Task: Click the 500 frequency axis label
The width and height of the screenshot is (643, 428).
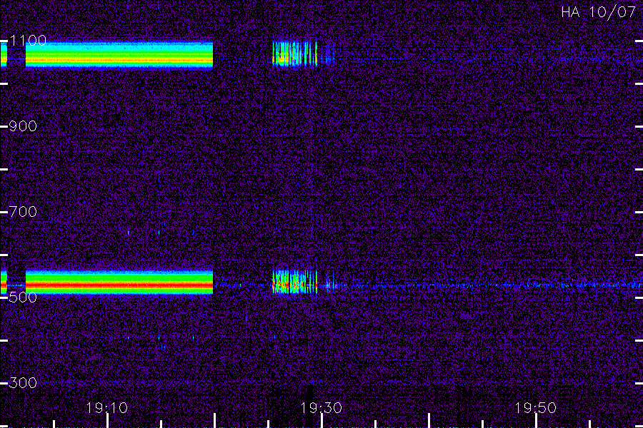Action: tap(23, 297)
